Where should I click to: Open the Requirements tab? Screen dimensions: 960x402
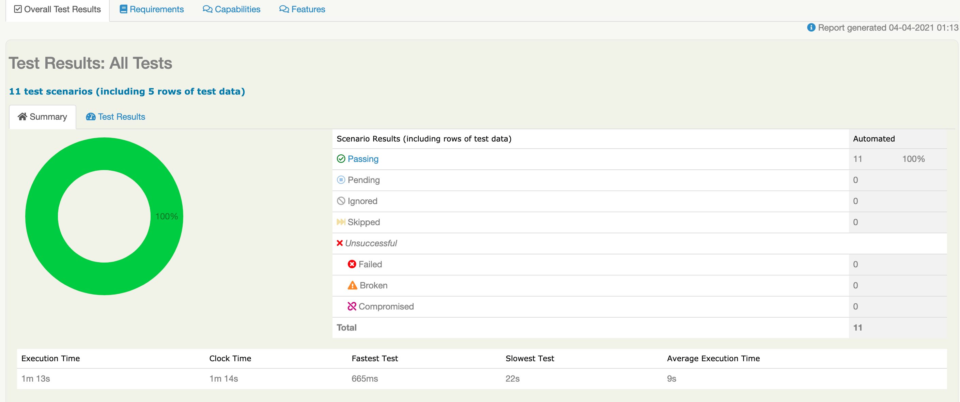(152, 9)
